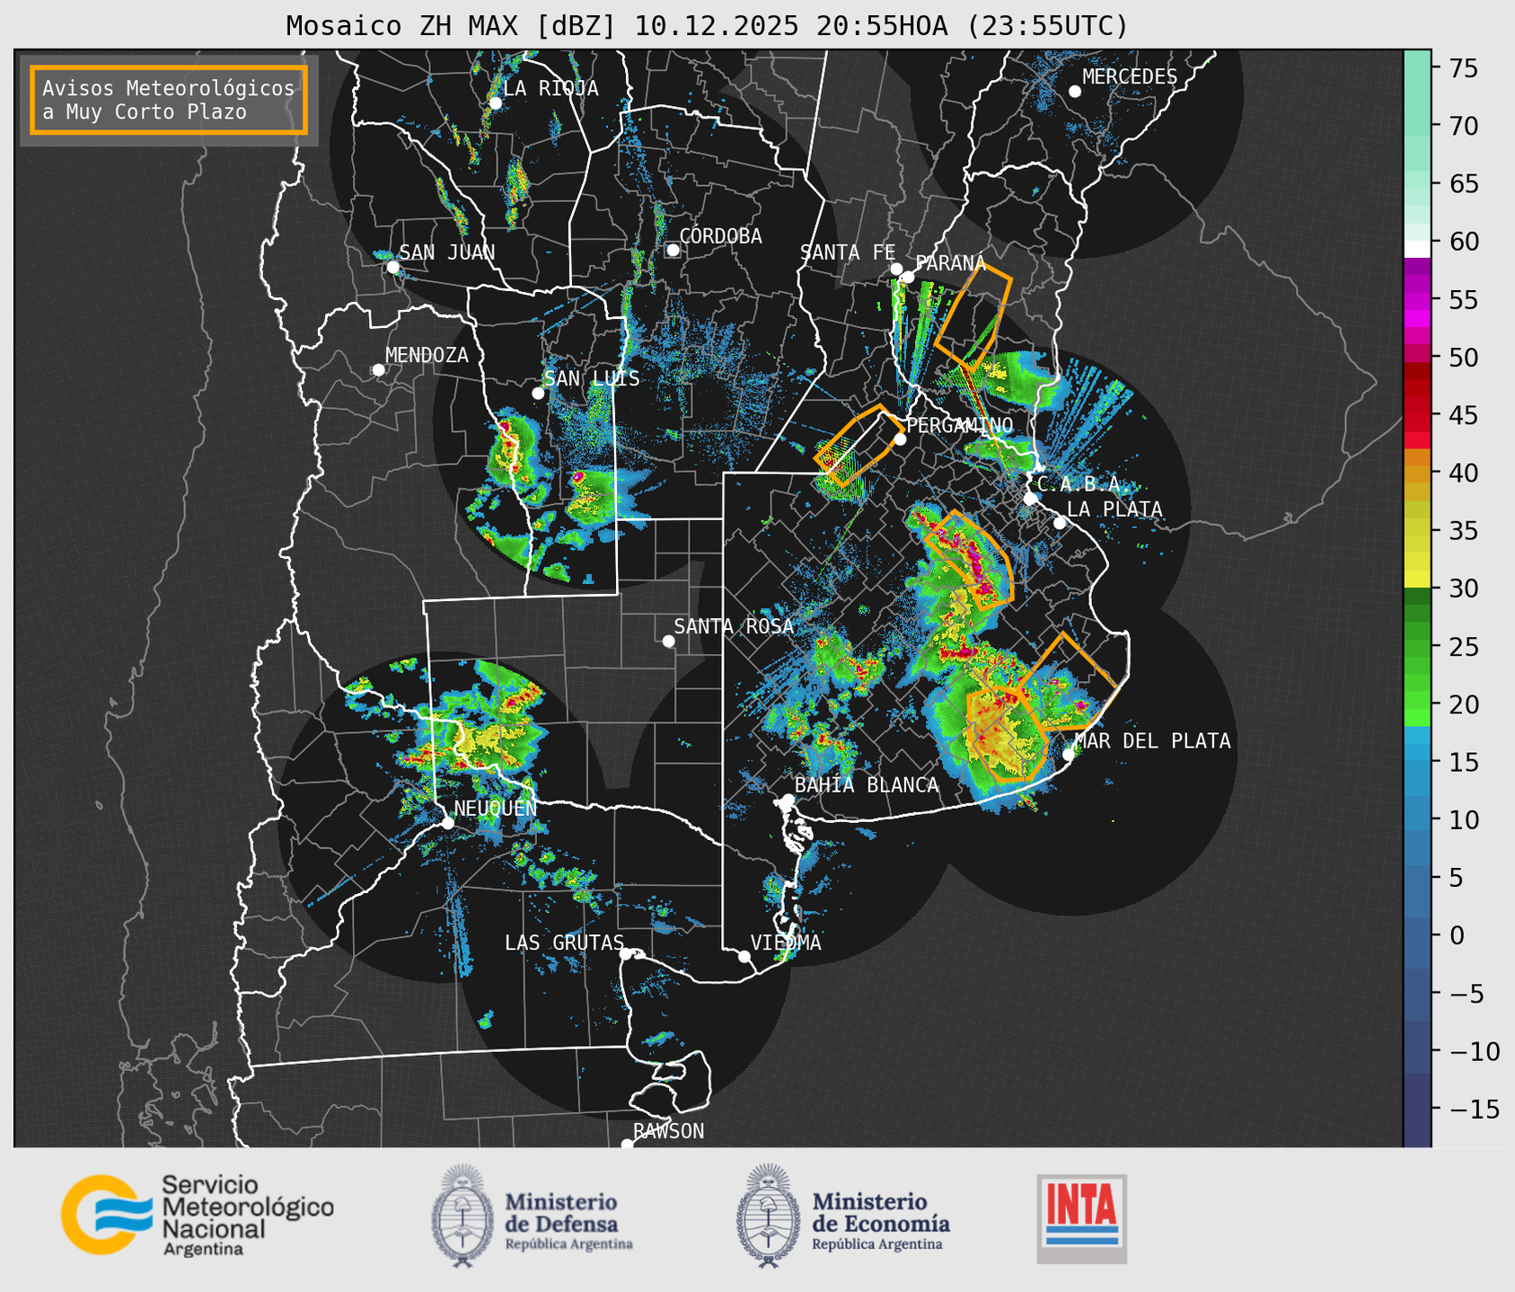
Task: Click the SAN JUAN label on the map
Action: pyautogui.click(x=446, y=252)
